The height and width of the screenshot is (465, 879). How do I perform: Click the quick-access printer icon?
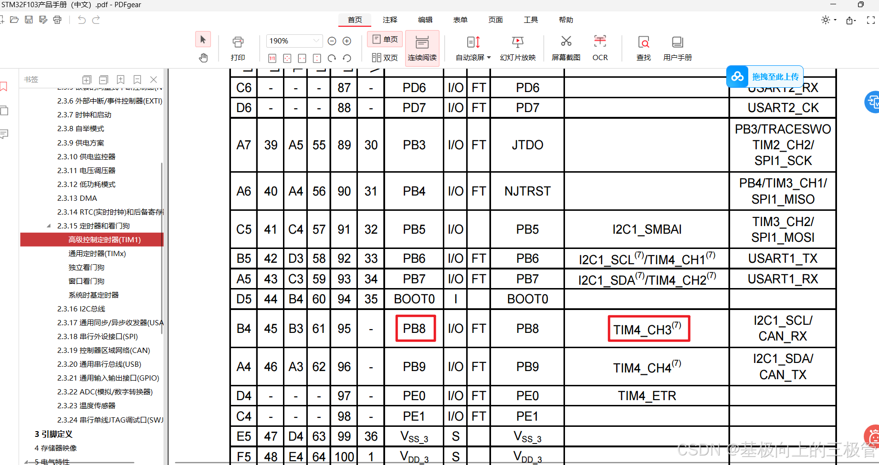click(x=57, y=20)
